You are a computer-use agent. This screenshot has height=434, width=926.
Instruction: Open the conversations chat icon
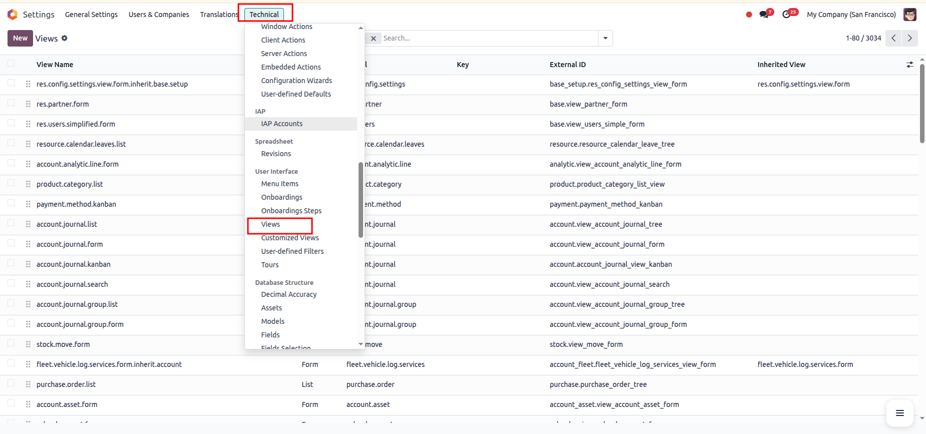click(x=764, y=15)
